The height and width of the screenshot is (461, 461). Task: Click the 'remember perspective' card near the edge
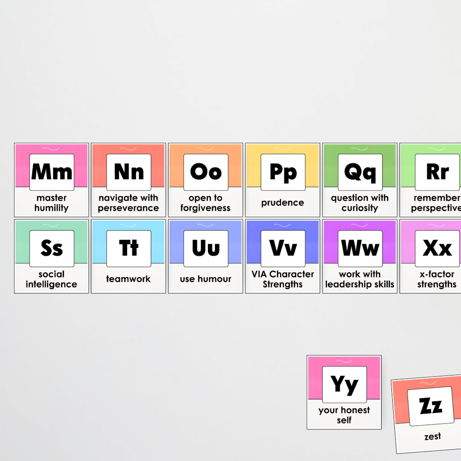click(434, 179)
